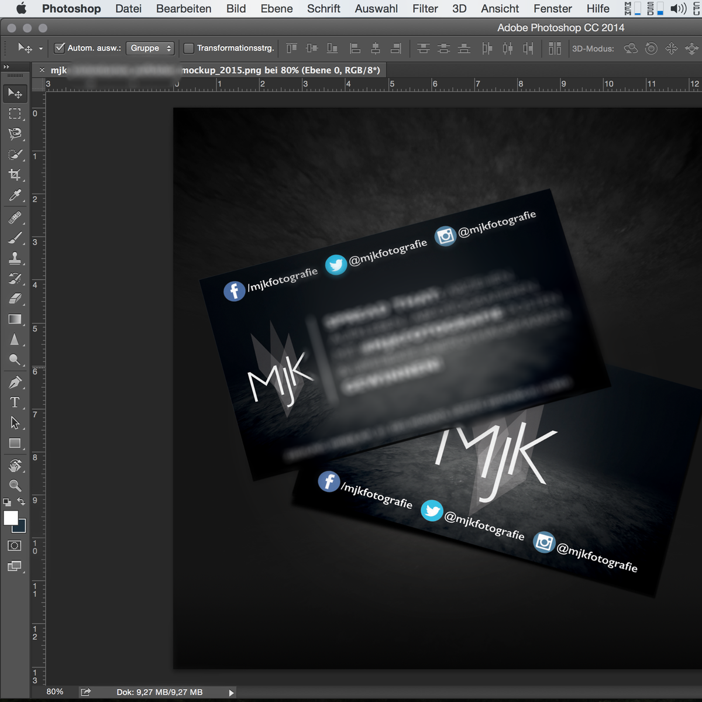Close the mockup_2015.png document tab
Screen dimensions: 702x702
(x=42, y=70)
